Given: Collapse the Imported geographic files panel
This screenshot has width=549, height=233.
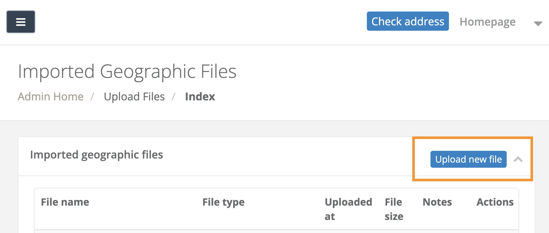Looking at the screenshot, I should [518, 159].
